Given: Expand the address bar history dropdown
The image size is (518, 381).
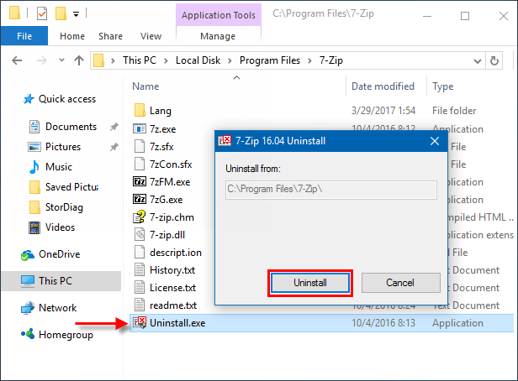Looking at the screenshot, I should click(478, 61).
